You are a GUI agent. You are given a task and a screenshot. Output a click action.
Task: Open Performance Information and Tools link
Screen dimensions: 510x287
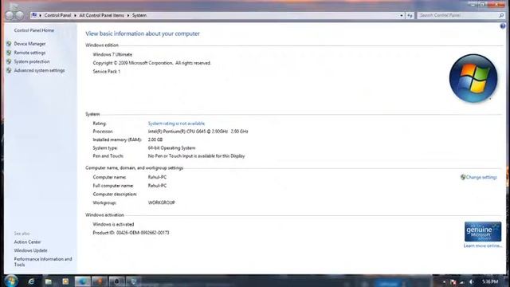coord(42,262)
